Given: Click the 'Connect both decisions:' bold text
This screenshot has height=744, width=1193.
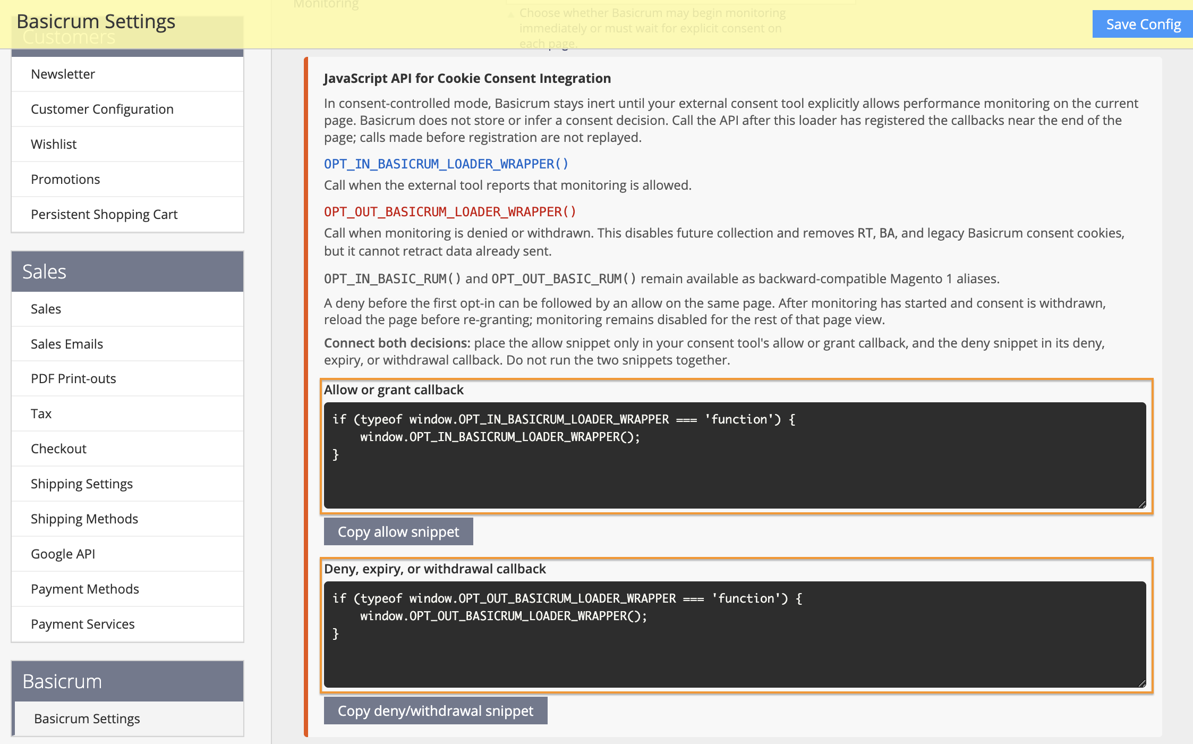Looking at the screenshot, I should pos(397,343).
